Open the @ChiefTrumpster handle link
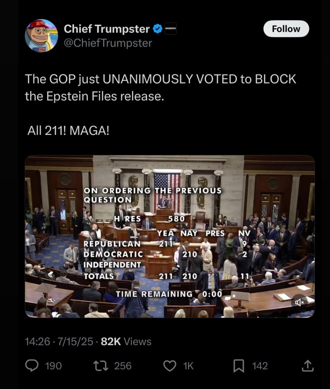The width and height of the screenshot is (330, 389). (x=108, y=43)
